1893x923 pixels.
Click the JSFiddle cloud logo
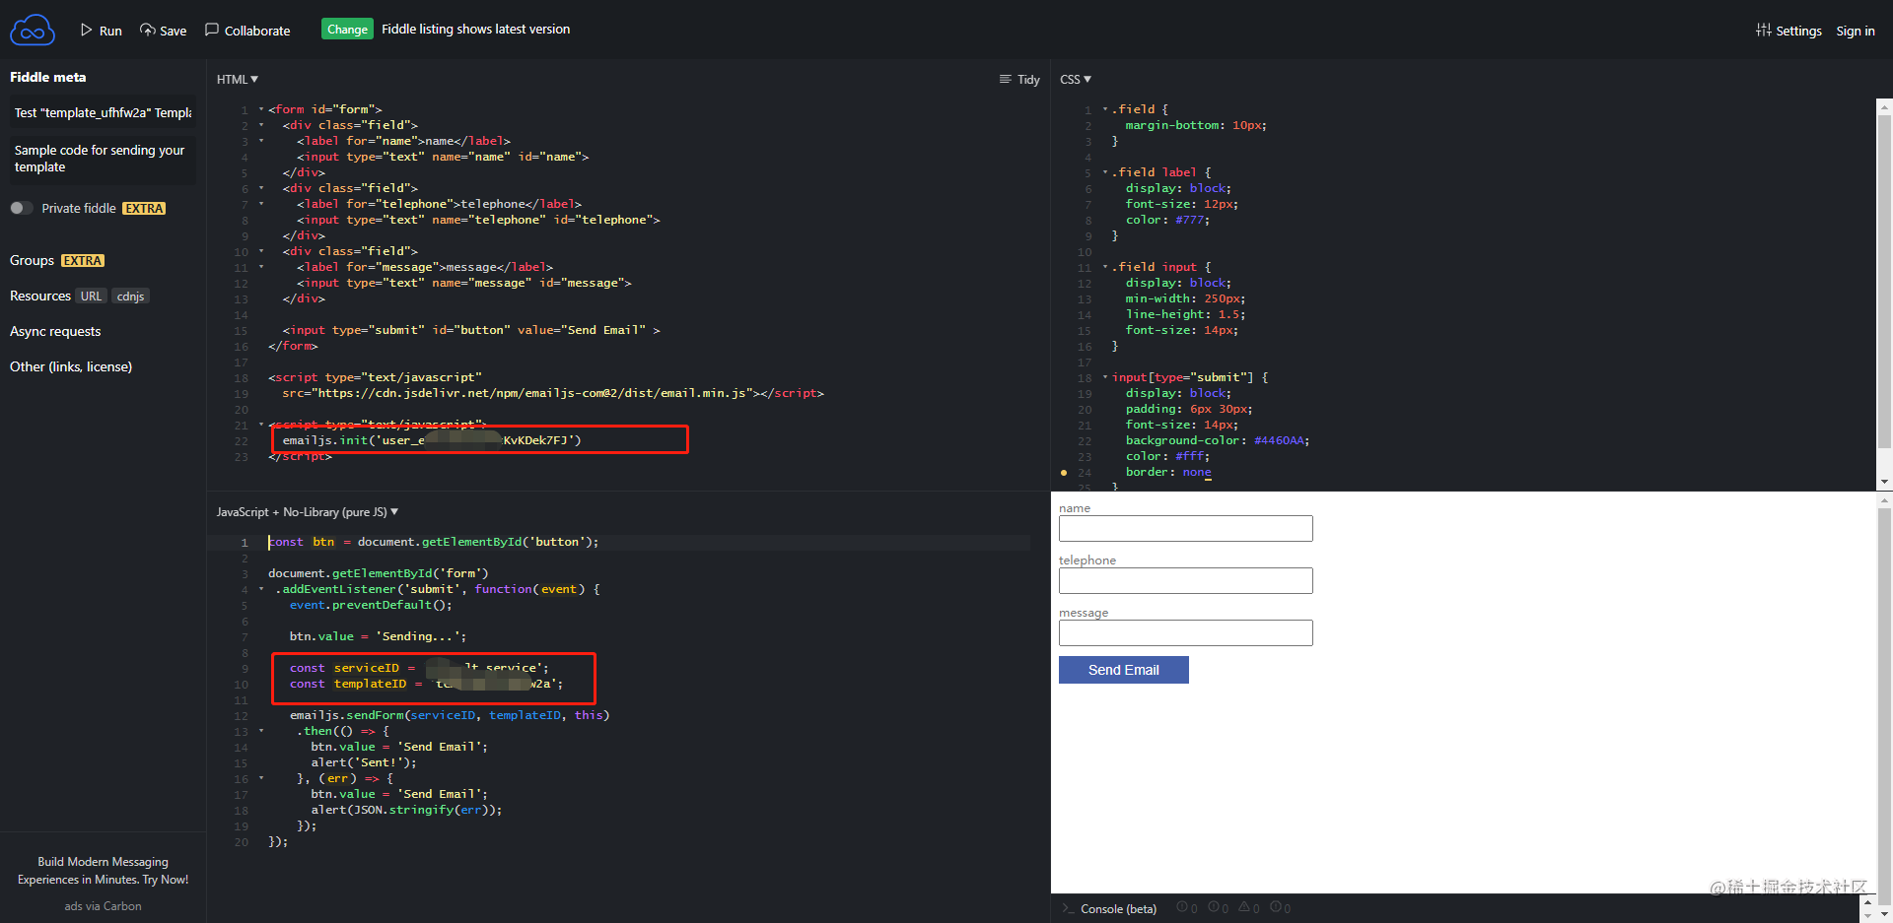(x=33, y=29)
